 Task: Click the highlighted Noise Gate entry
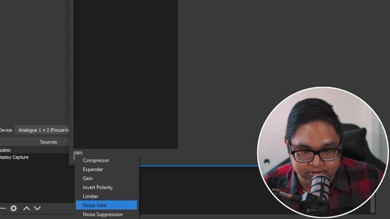click(107, 205)
